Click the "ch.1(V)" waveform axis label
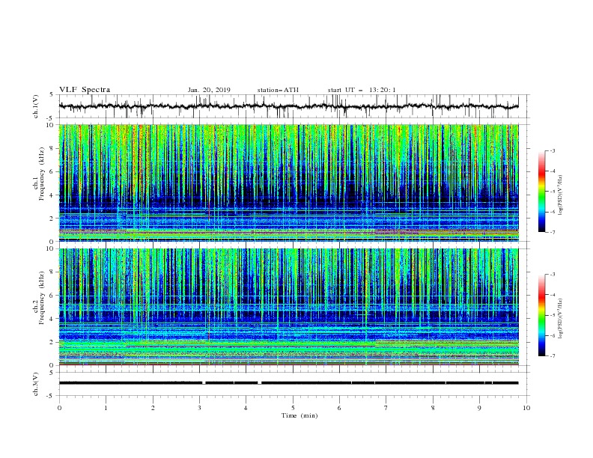The width and height of the screenshot is (593, 458). tap(36, 106)
